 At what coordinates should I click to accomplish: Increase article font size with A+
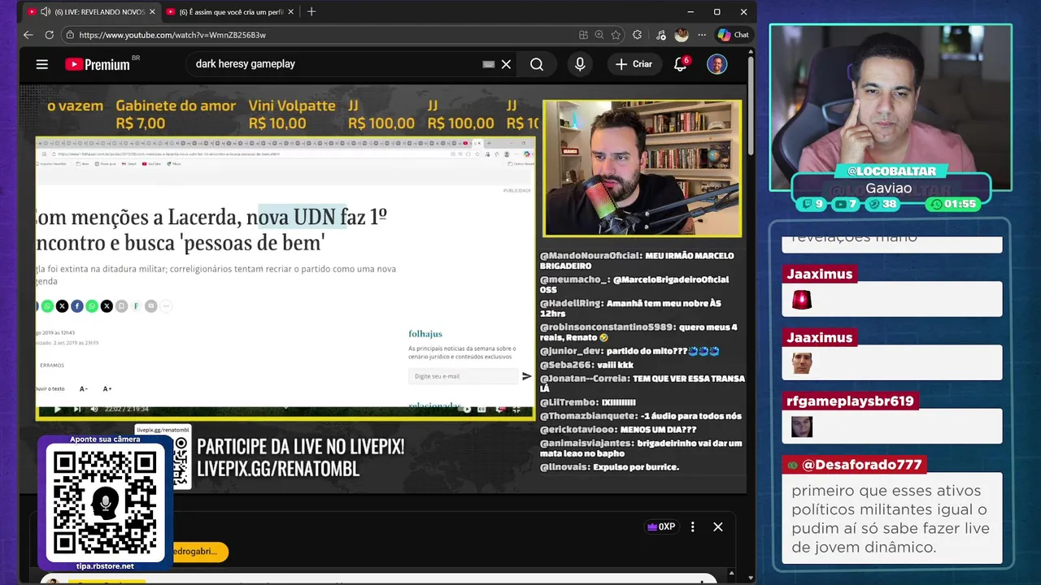click(107, 389)
